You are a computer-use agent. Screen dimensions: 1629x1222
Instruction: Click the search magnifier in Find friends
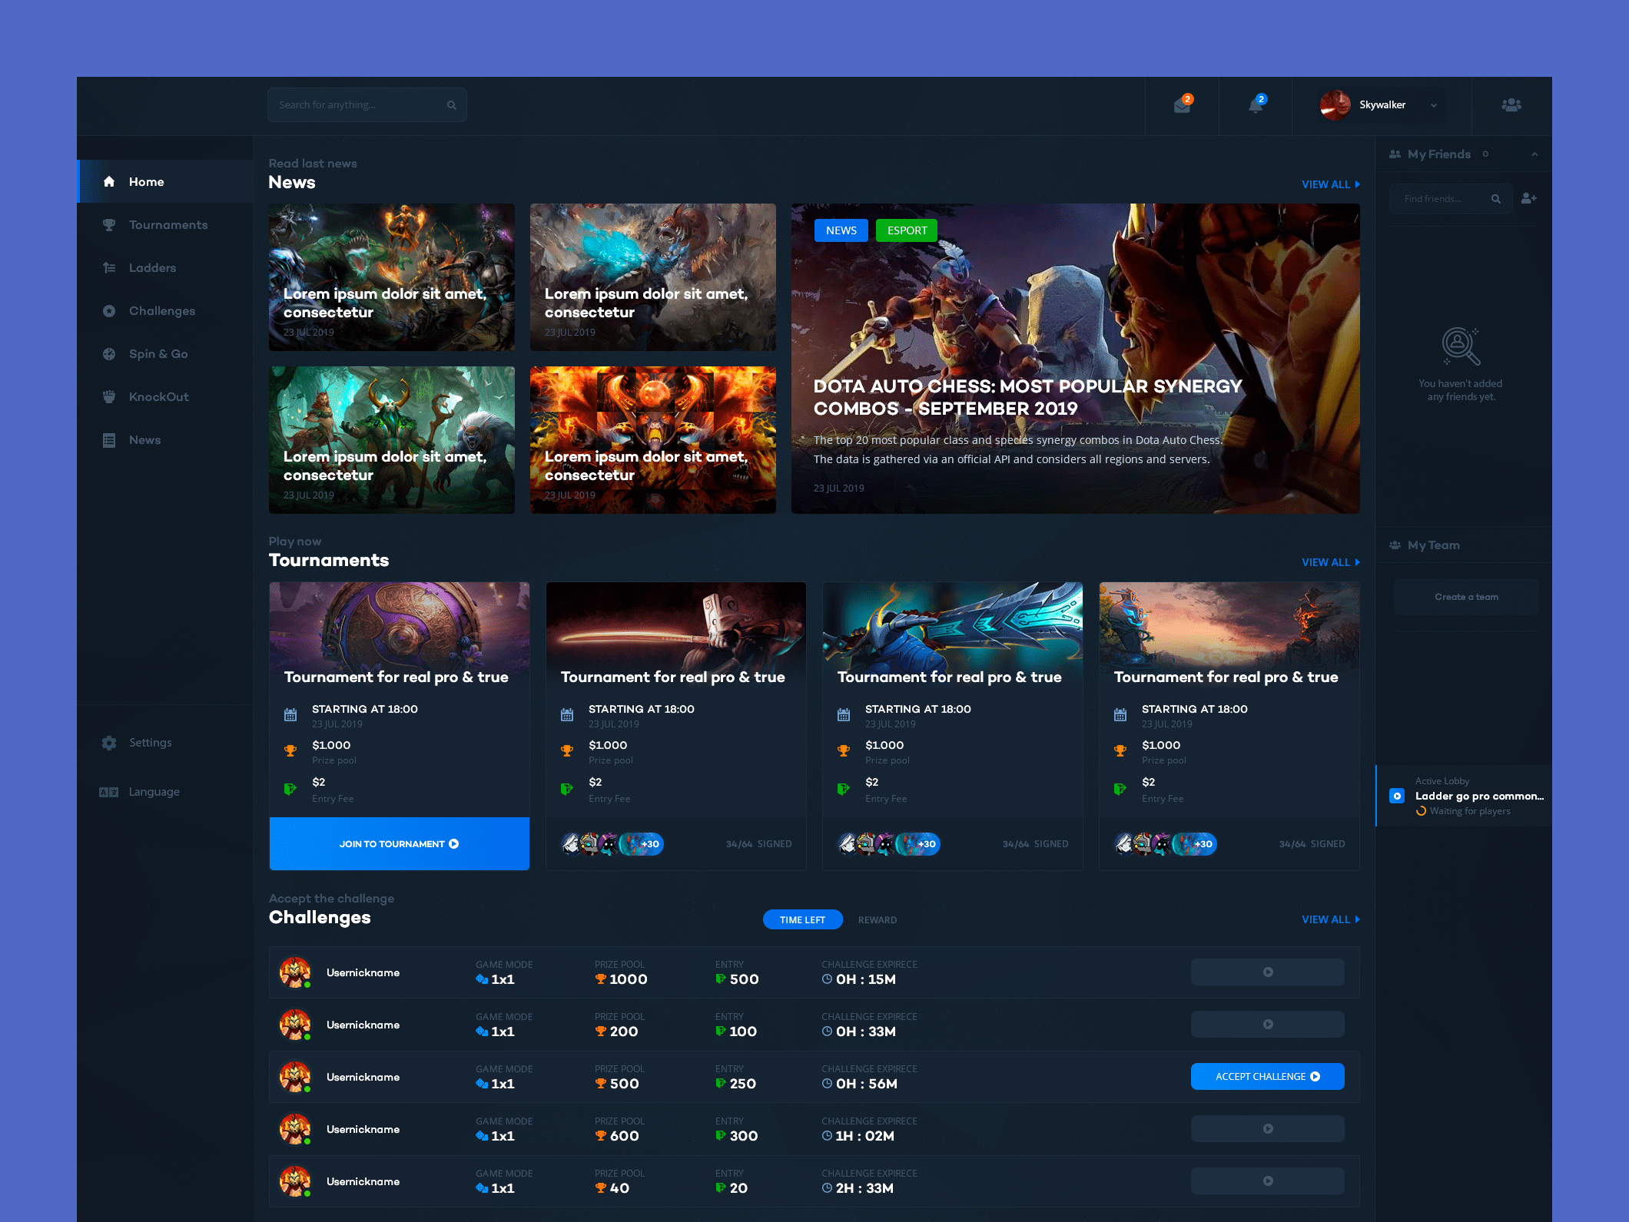[1495, 199]
